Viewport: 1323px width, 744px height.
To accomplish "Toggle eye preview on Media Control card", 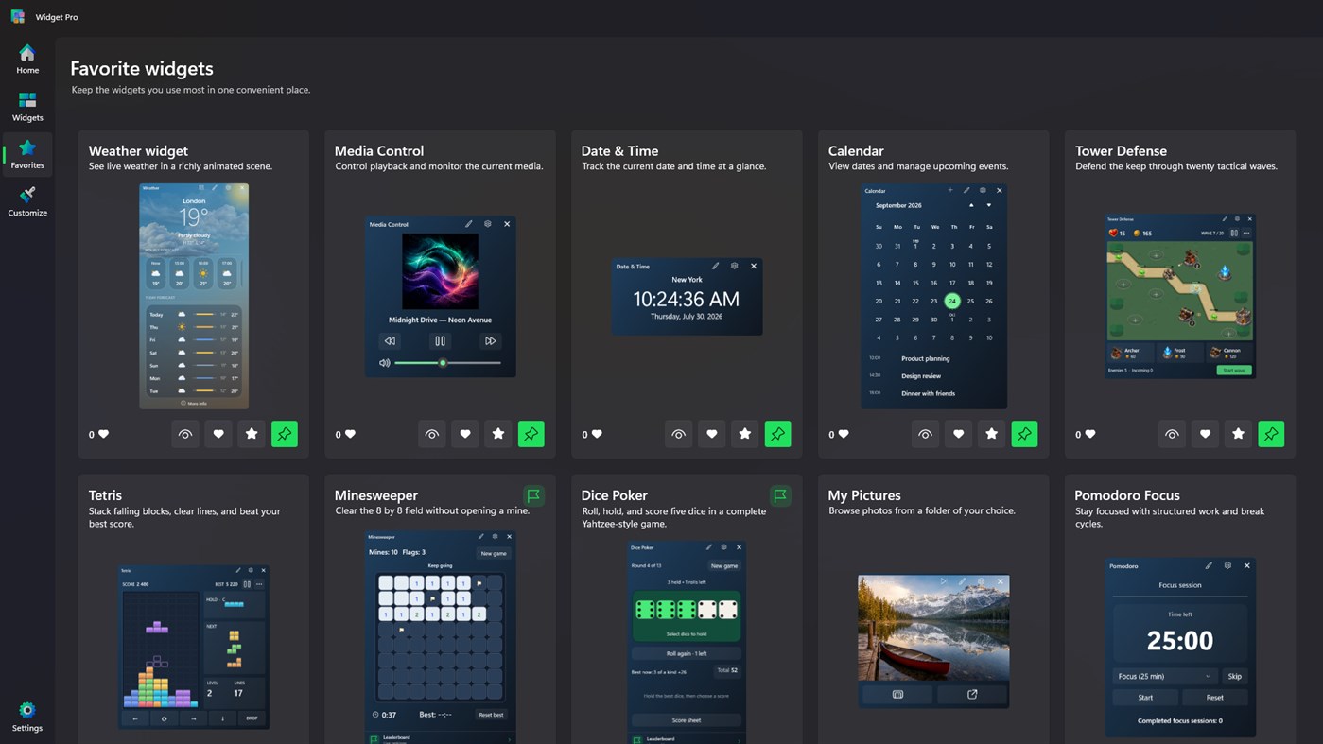I will coord(432,434).
